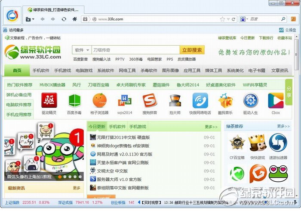Go back with the back arrow
Image resolution: width=301 pixels, height=211 pixels.
point(43,19)
